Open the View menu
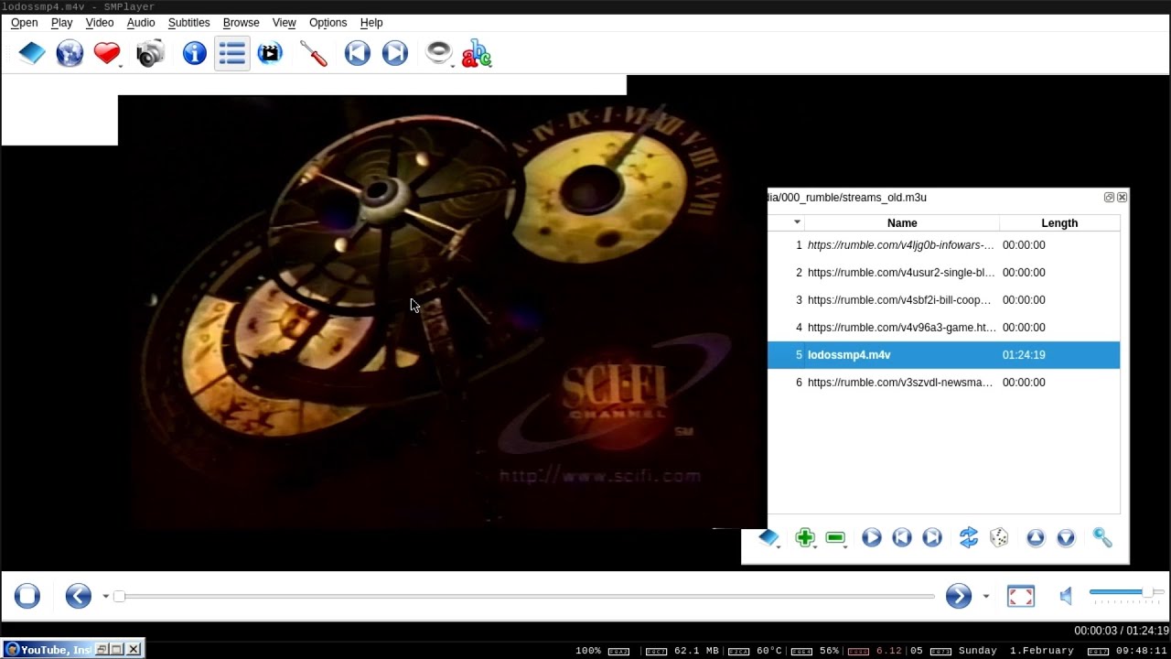The height and width of the screenshot is (659, 1171). pyautogui.click(x=285, y=22)
